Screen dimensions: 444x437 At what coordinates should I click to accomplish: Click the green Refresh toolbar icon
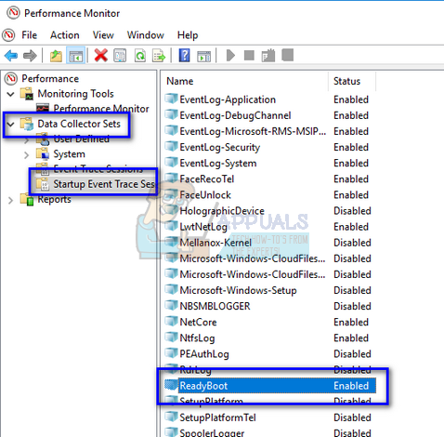(140, 56)
